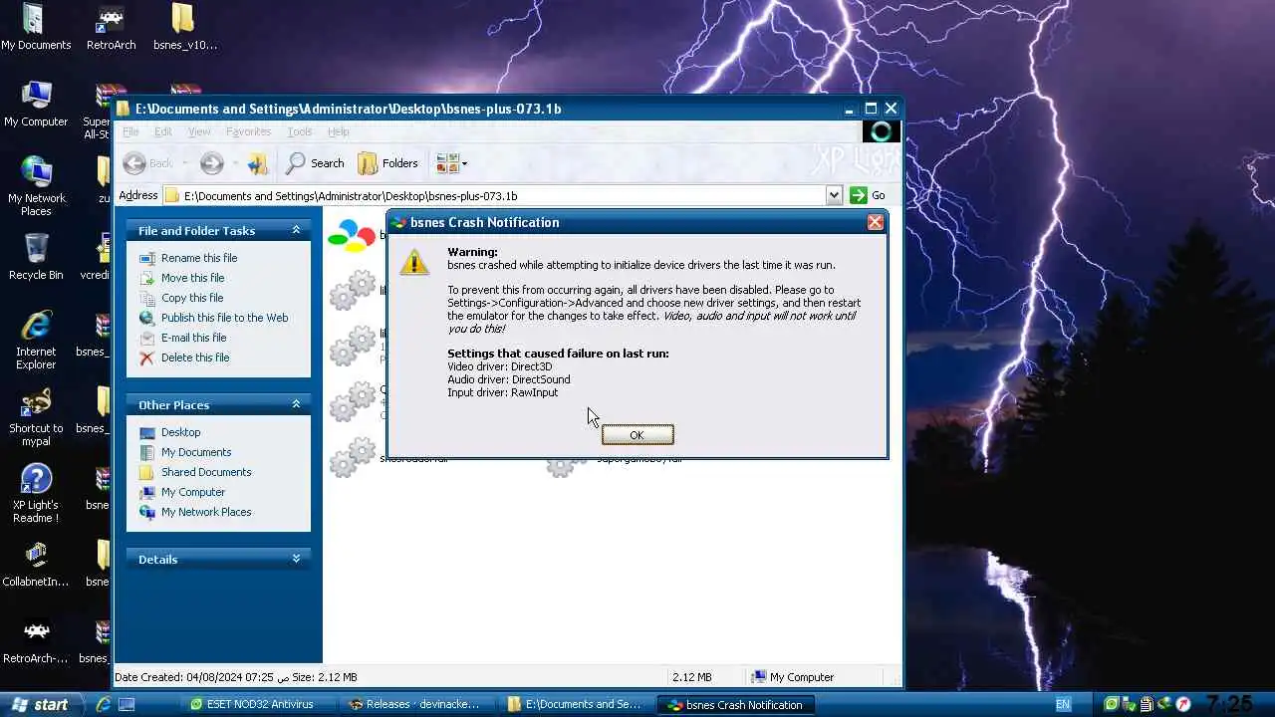Open the Search pane in Explorer

pyautogui.click(x=315, y=163)
